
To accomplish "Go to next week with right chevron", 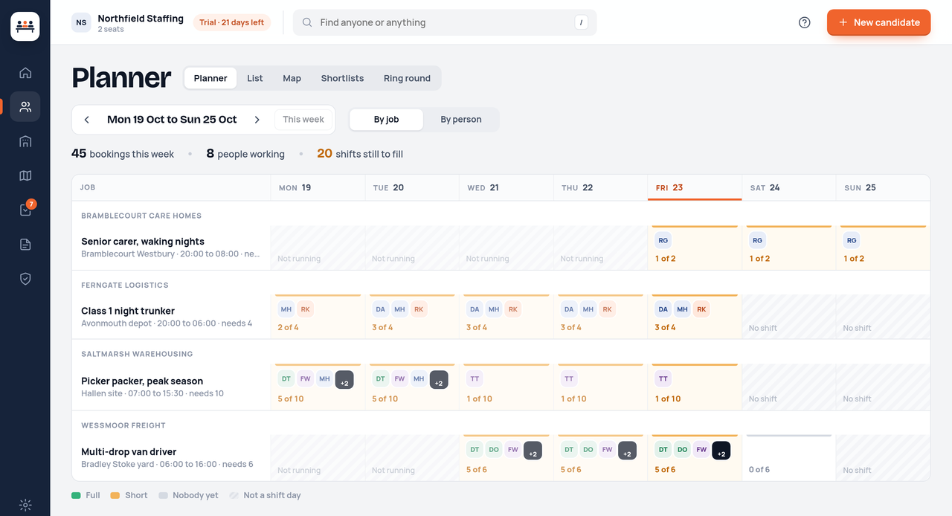I will tap(257, 120).
